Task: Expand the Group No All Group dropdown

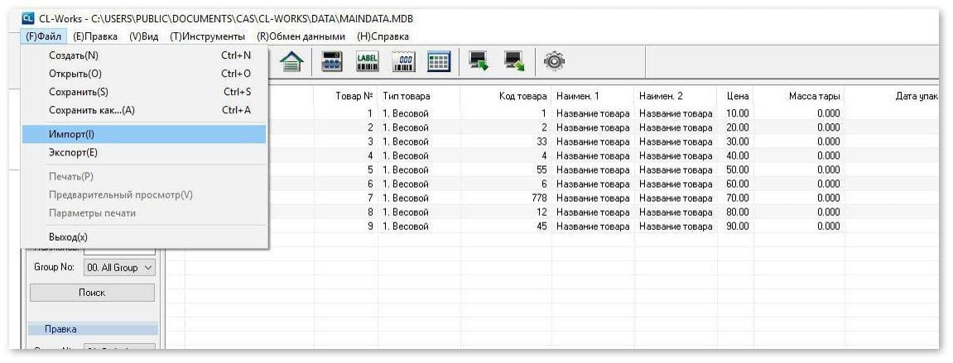Action: pyautogui.click(x=120, y=267)
